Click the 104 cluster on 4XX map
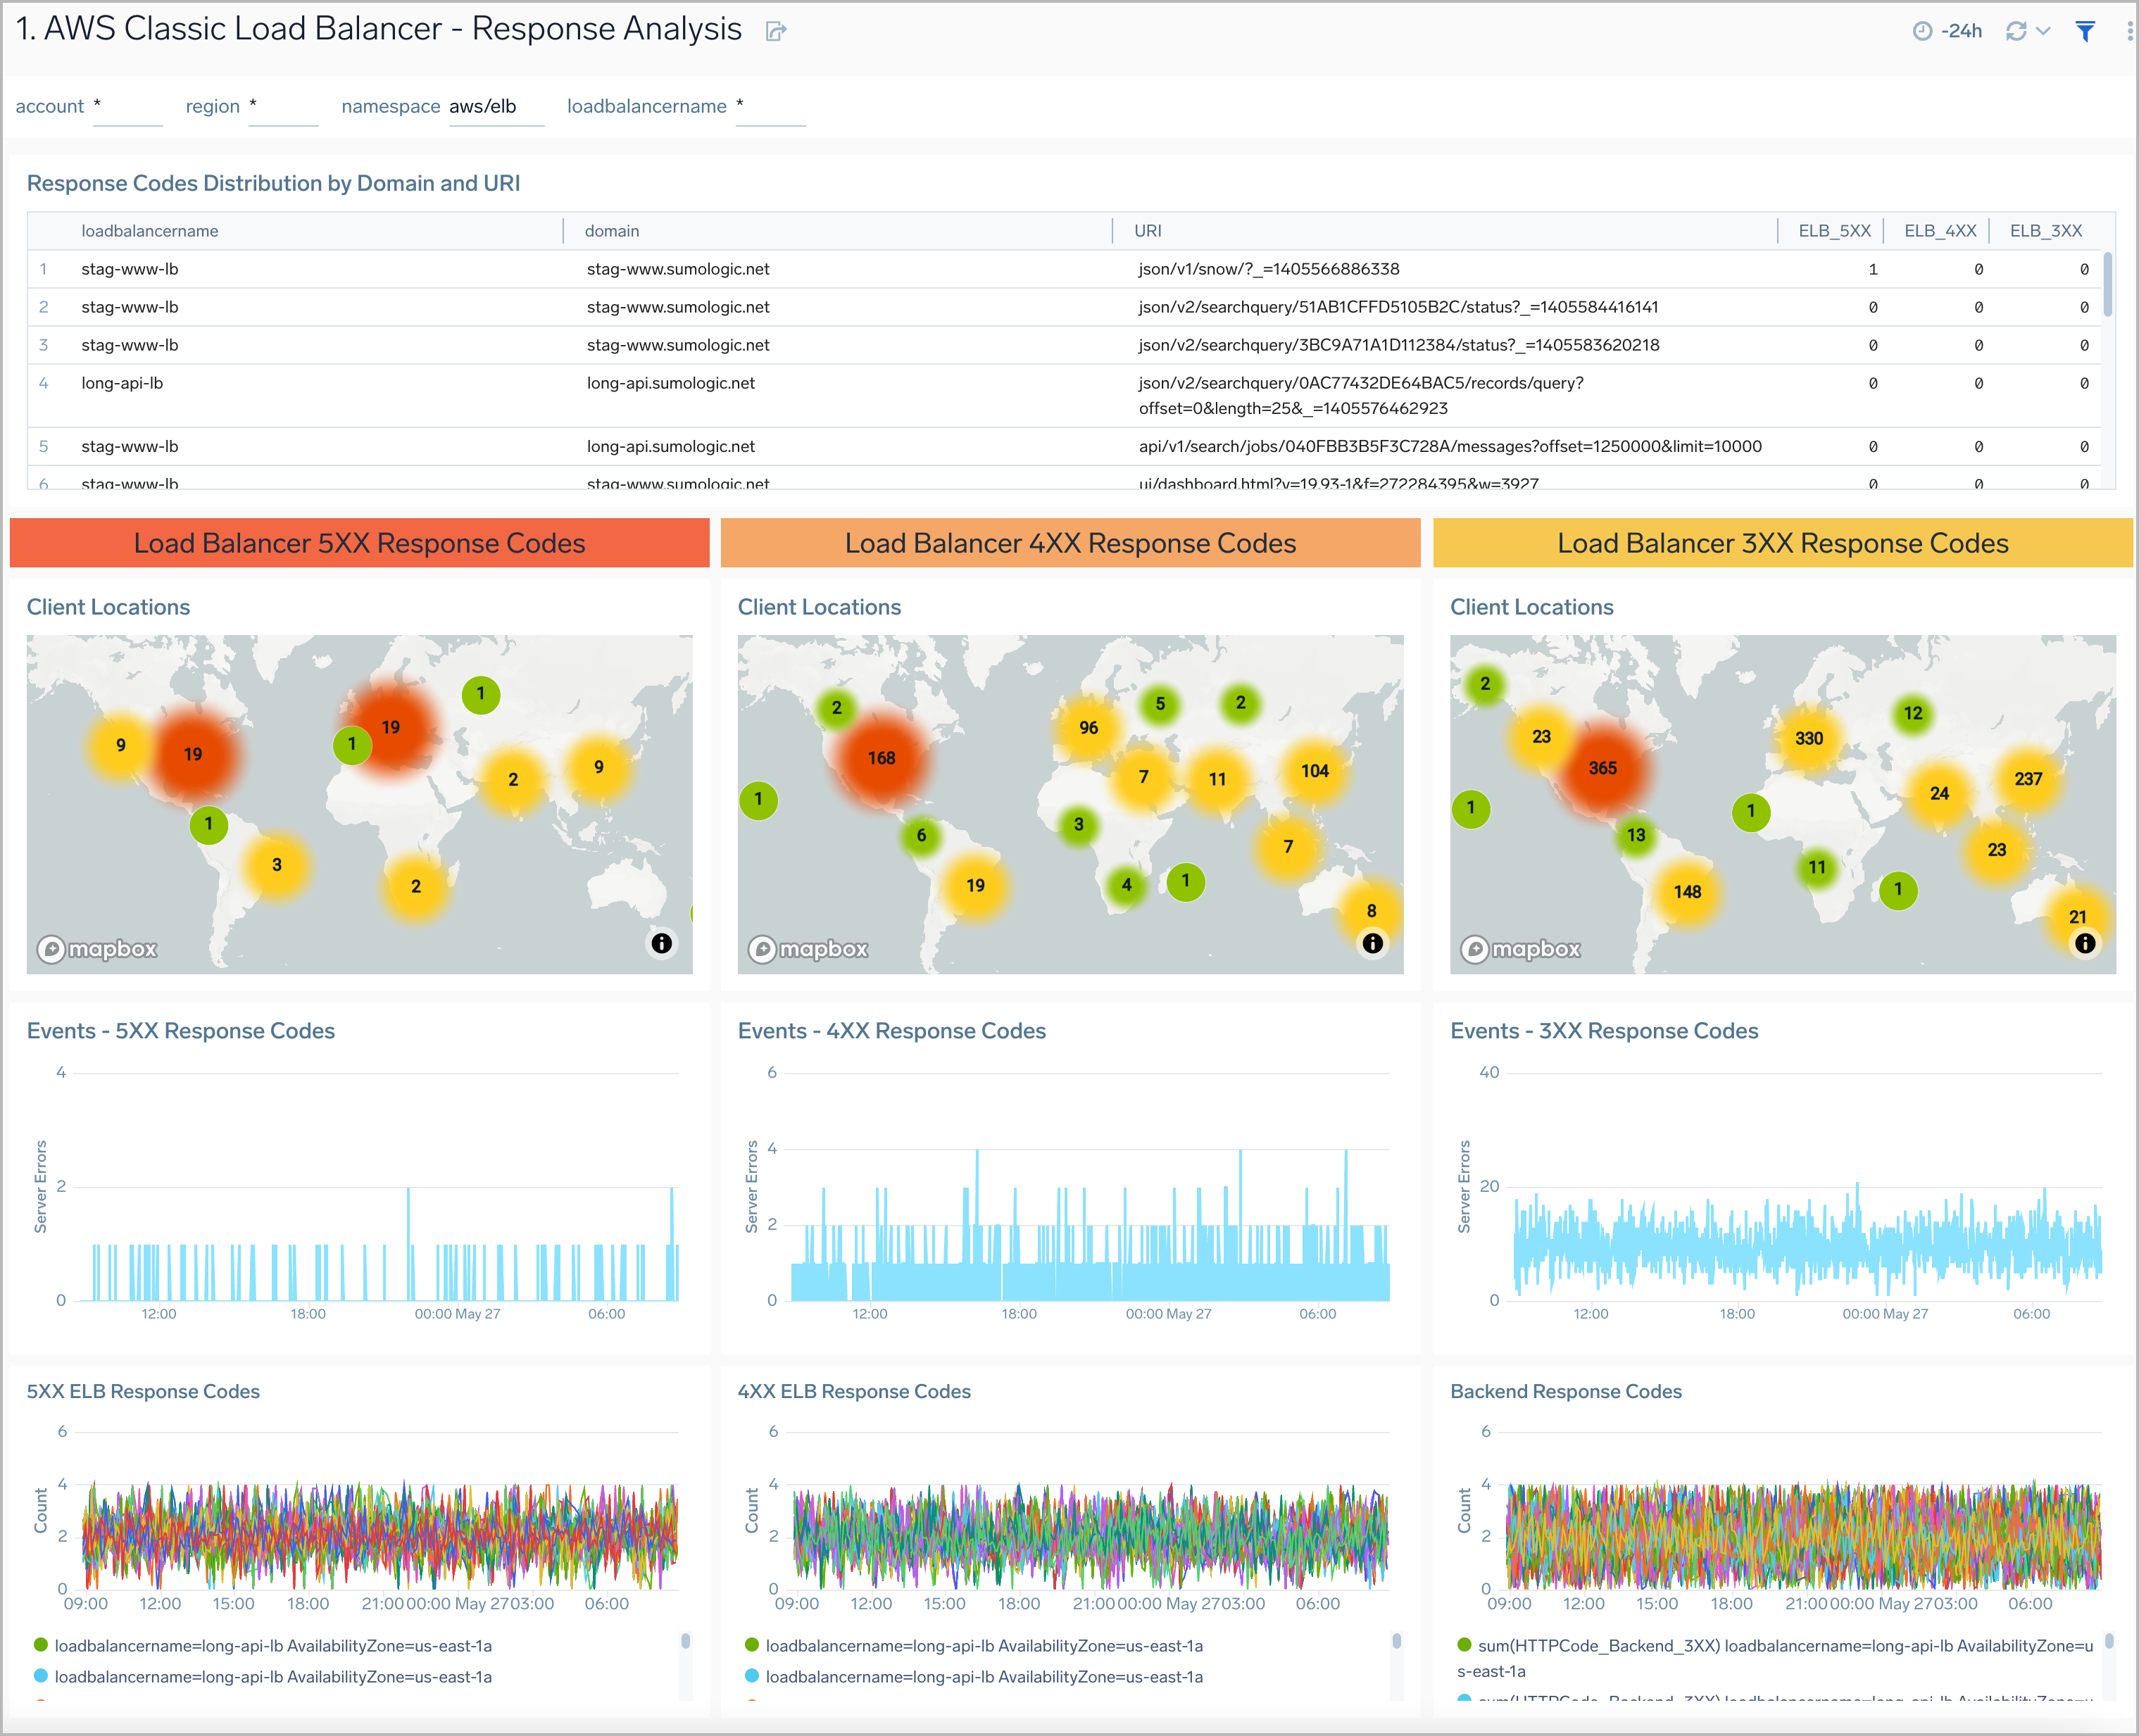The width and height of the screenshot is (2139, 1736). (1314, 771)
